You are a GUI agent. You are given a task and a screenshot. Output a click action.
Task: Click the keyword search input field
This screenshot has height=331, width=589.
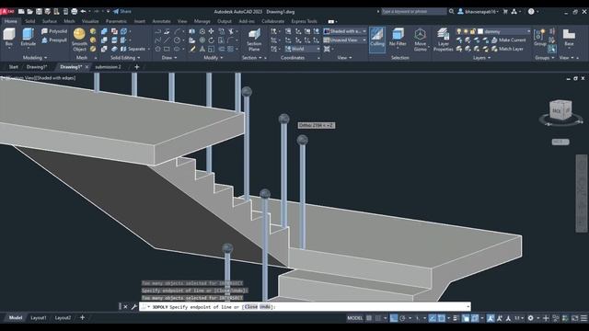coord(414,12)
